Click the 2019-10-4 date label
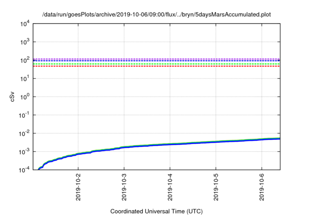Screen dimensions: 309x216 [170, 187]
